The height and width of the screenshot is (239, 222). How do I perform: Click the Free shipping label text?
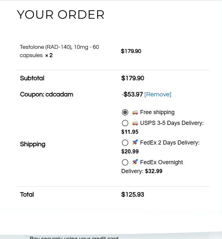(x=157, y=112)
